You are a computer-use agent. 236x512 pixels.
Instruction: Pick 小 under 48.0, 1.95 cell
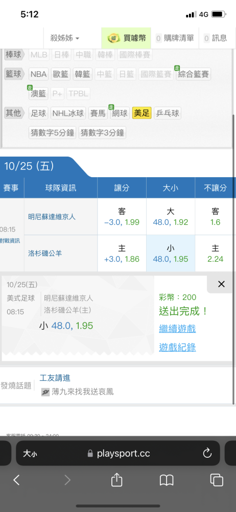pos(171,253)
